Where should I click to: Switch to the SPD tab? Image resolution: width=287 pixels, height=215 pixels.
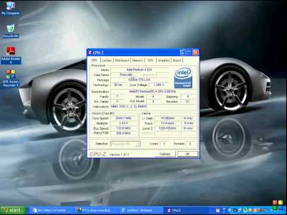(x=150, y=60)
